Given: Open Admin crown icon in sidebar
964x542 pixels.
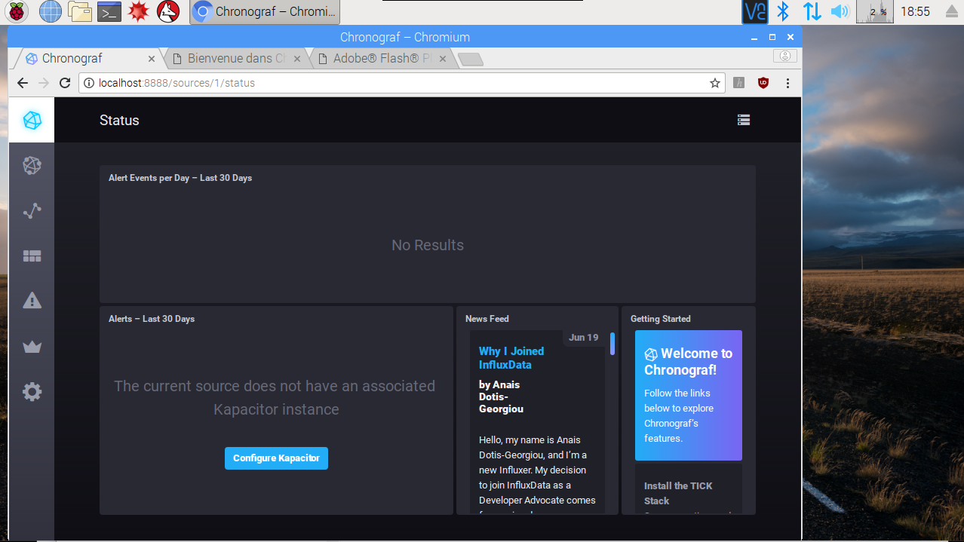Looking at the screenshot, I should tap(32, 347).
